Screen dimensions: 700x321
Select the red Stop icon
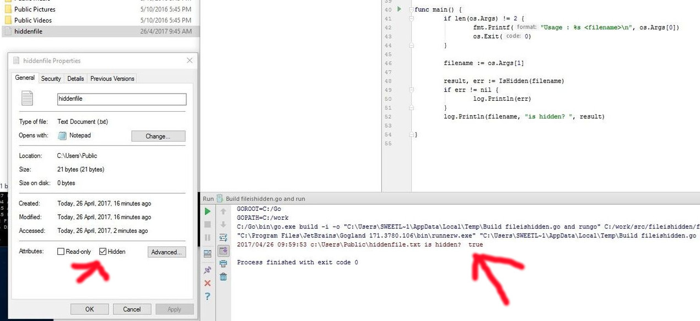207,225
